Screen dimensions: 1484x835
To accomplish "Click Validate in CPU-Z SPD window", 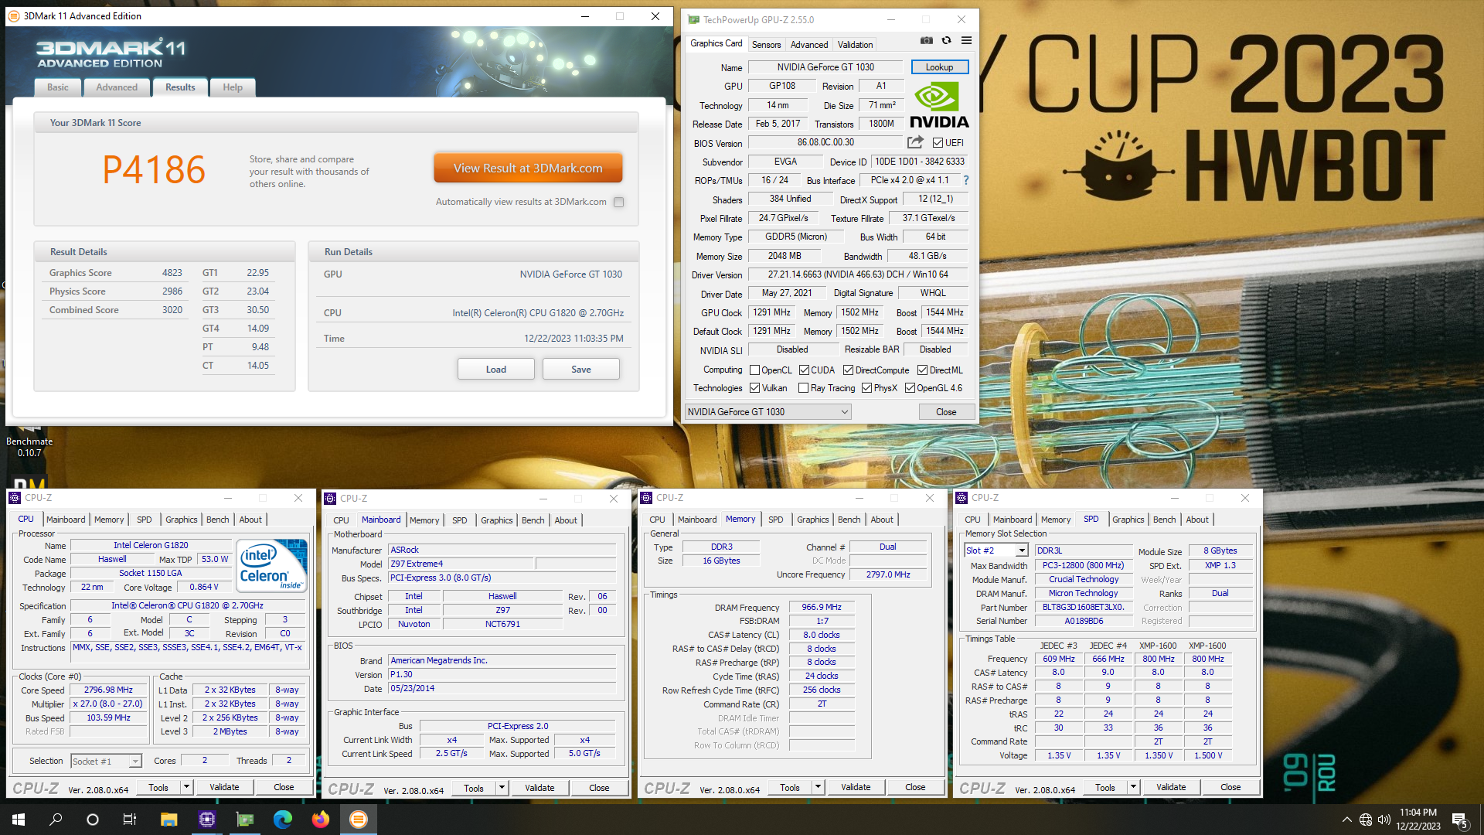I will pyautogui.click(x=1171, y=787).
